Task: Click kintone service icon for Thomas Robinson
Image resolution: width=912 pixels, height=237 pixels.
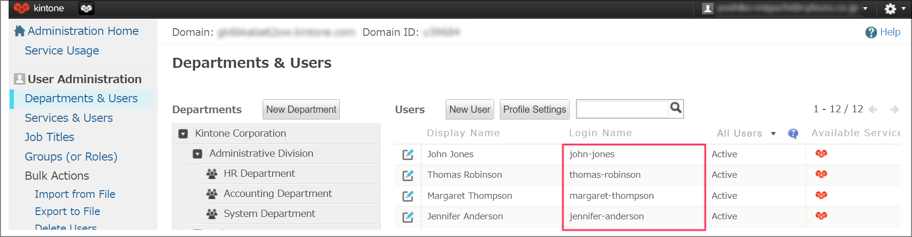Action: (x=821, y=174)
